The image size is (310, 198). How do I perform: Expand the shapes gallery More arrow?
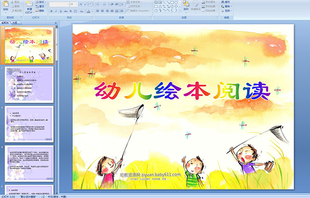pyautogui.click(x=180, y=10)
